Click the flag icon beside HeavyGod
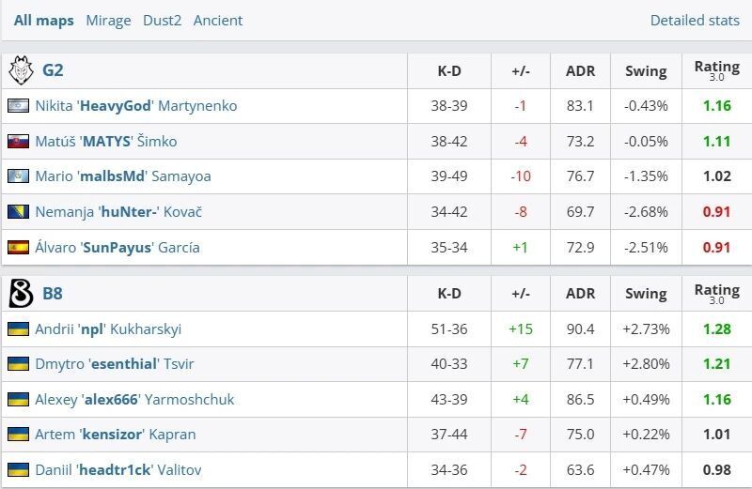Viewport: 752px width, 489px height. (x=18, y=106)
